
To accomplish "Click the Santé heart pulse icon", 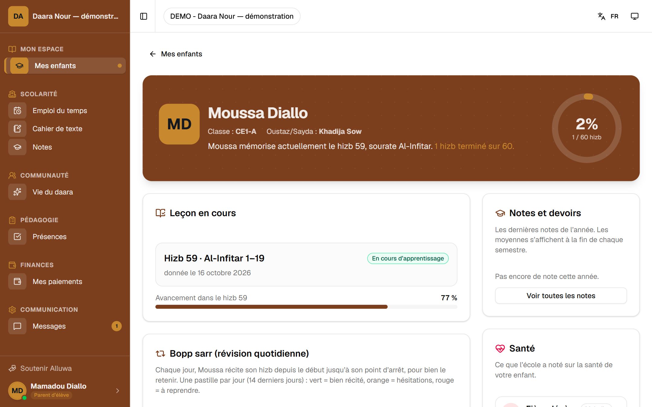I will point(500,349).
